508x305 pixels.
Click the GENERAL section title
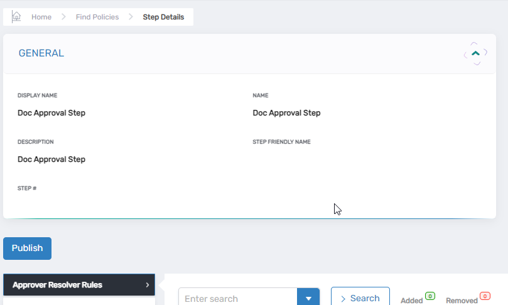pos(41,53)
